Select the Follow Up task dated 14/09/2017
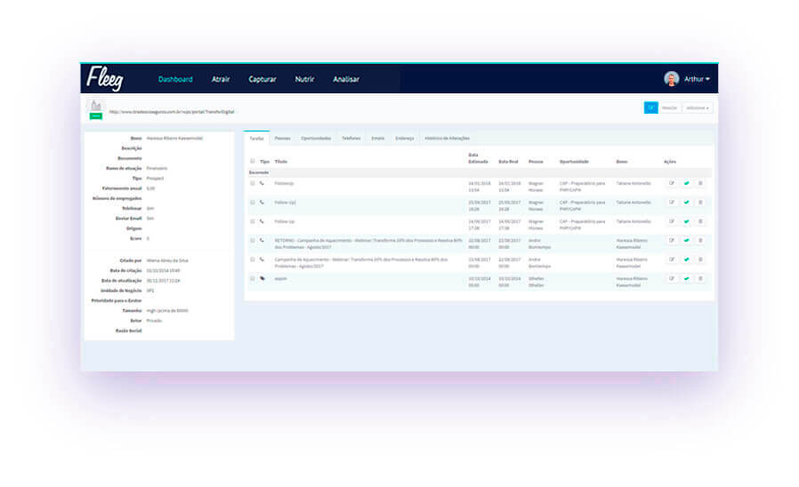Image resolution: width=799 pixels, height=487 pixels. (252, 221)
